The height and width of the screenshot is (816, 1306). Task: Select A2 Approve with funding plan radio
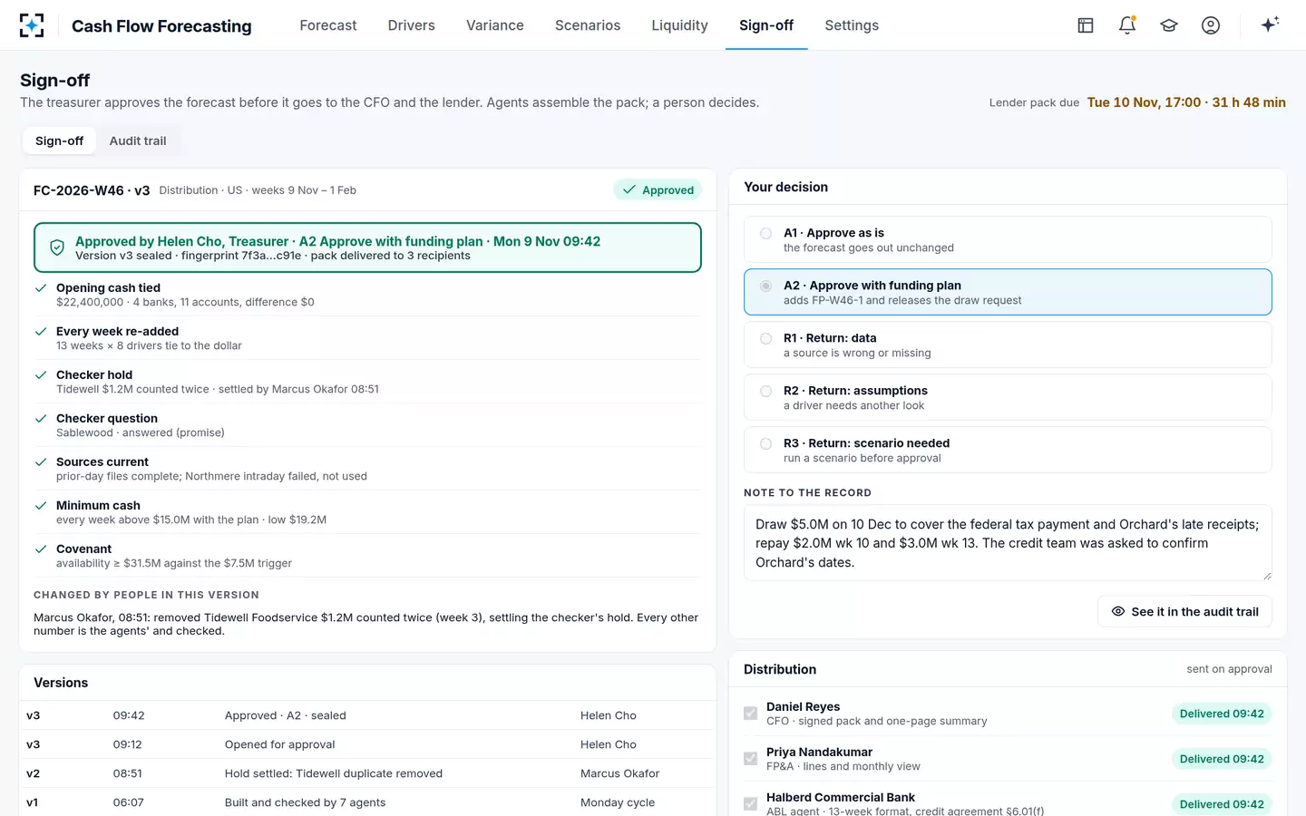coord(766,286)
